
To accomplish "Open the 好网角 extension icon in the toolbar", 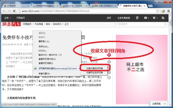I will 163,11.
